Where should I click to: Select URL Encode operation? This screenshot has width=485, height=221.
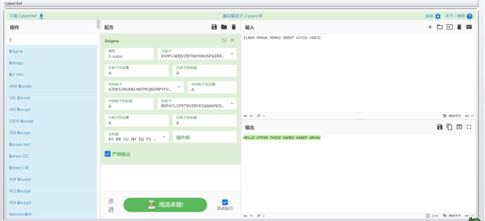[x=52, y=98]
